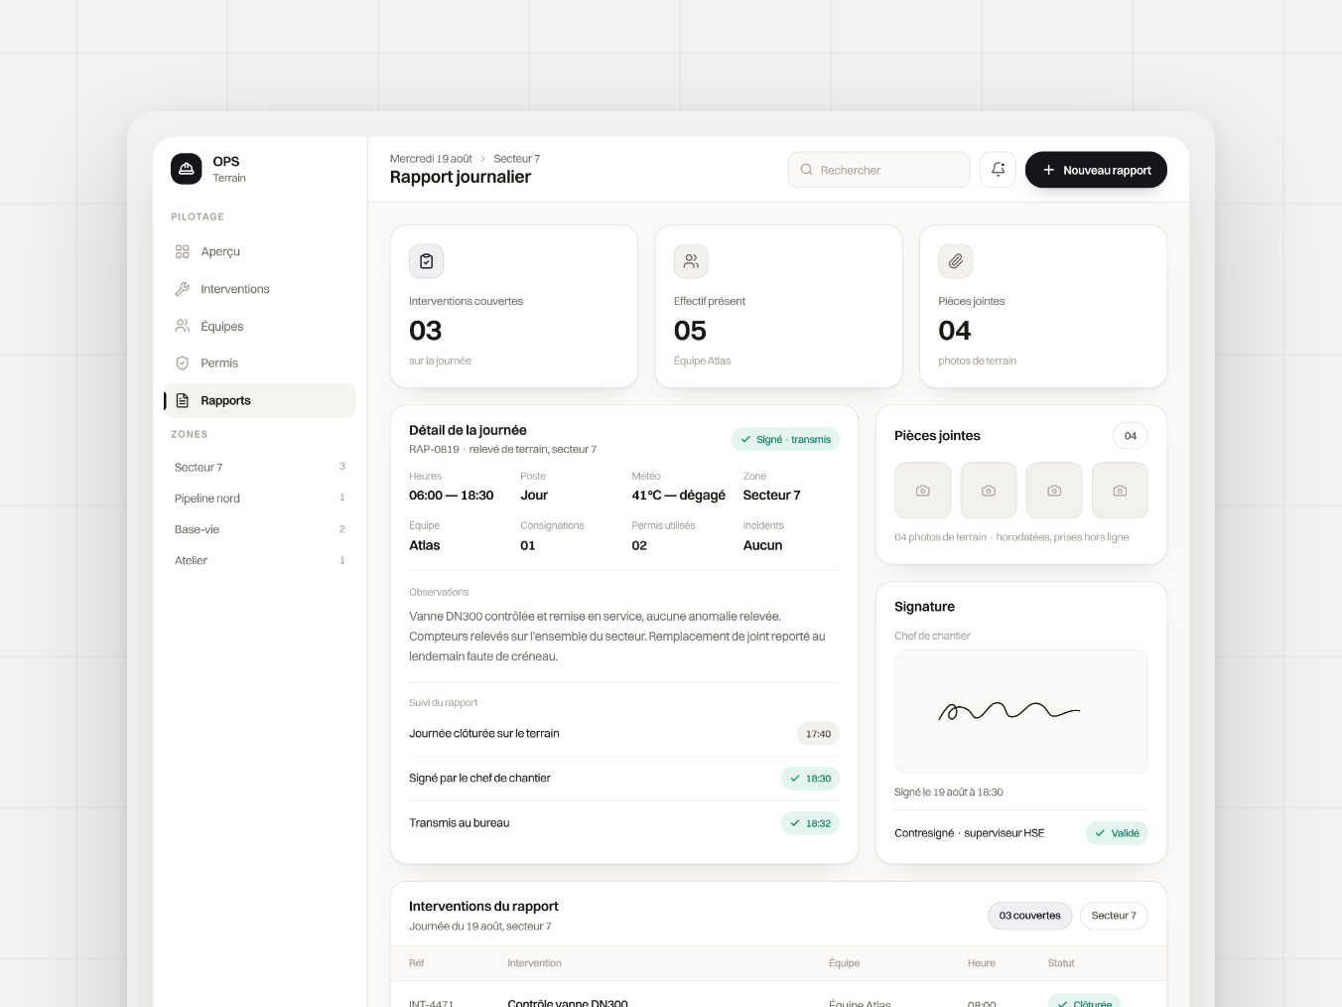Click the Signé le 19 août à 18:30 text
The width and height of the screenshot is (1342, 1007).
pos(949,792)
